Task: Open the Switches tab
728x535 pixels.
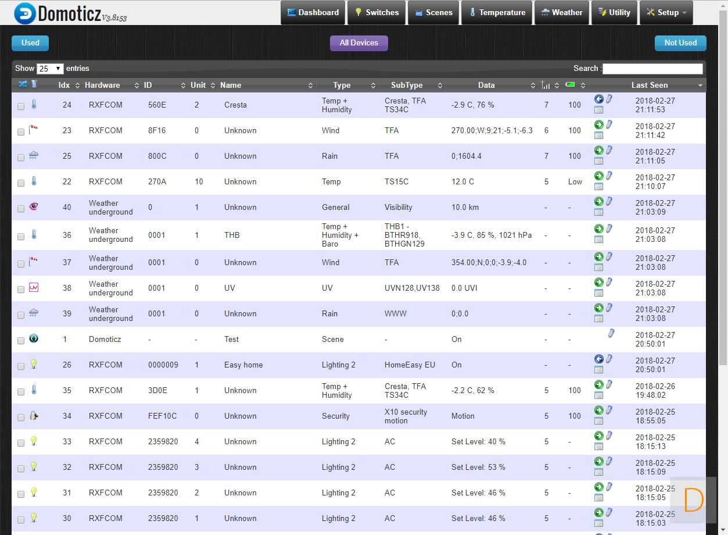Action: pos(376,12)
